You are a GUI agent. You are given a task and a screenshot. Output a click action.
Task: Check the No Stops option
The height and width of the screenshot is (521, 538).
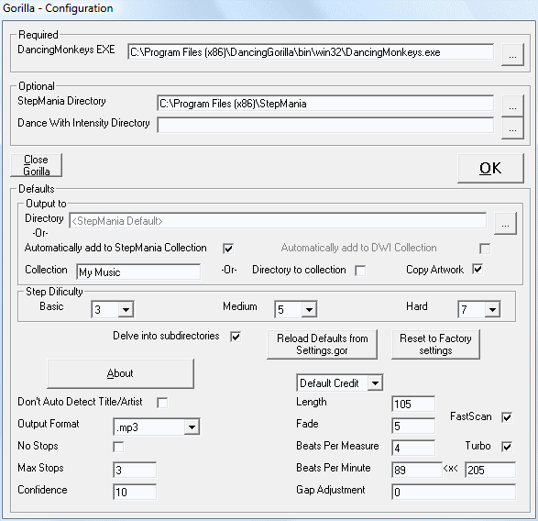(x=118, y=447)
